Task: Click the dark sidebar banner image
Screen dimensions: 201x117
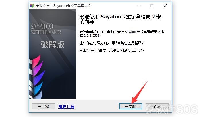Action: 53,54
